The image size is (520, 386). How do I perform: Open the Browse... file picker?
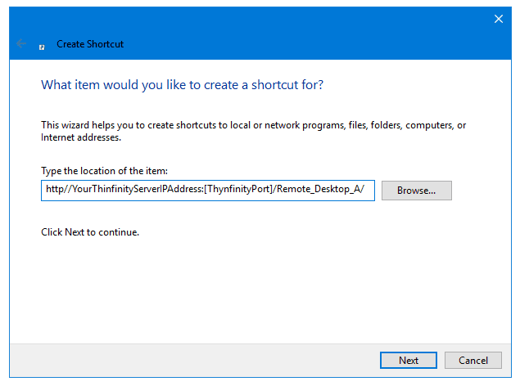click(x=416, y=191)
